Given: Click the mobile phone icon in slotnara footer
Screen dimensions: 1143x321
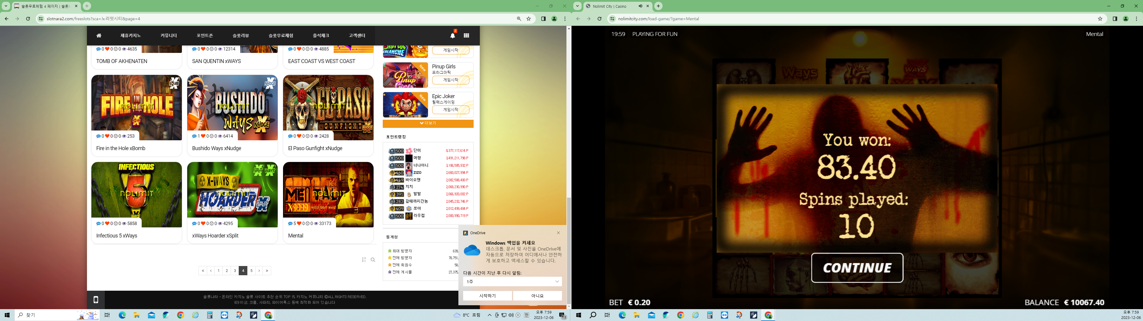Looking at the screenshot, I should 95,300.
